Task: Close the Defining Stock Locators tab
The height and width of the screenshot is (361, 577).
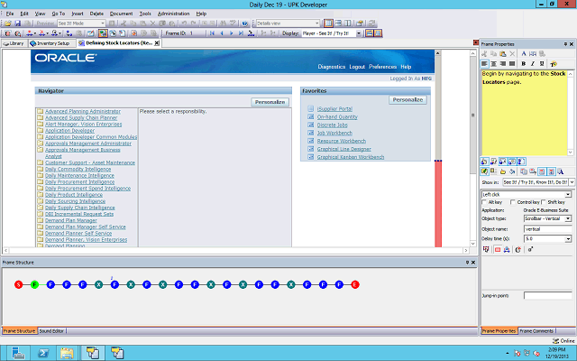Action: [x=156, y=43]
